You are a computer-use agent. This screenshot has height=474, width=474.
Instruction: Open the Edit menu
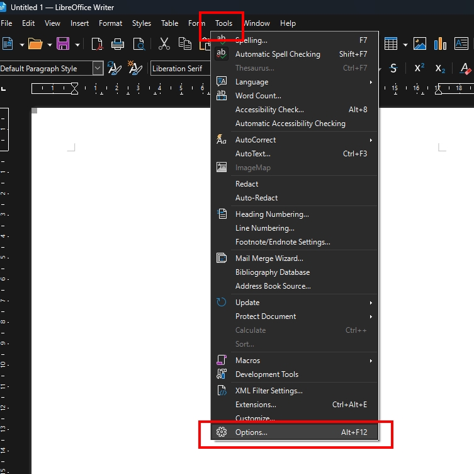(28, 23)
